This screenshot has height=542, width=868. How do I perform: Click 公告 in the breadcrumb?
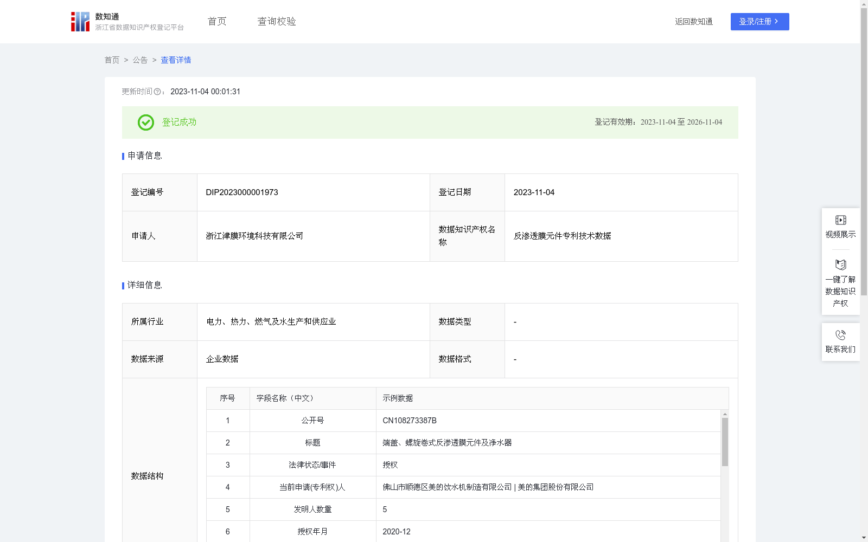[140, 60]
